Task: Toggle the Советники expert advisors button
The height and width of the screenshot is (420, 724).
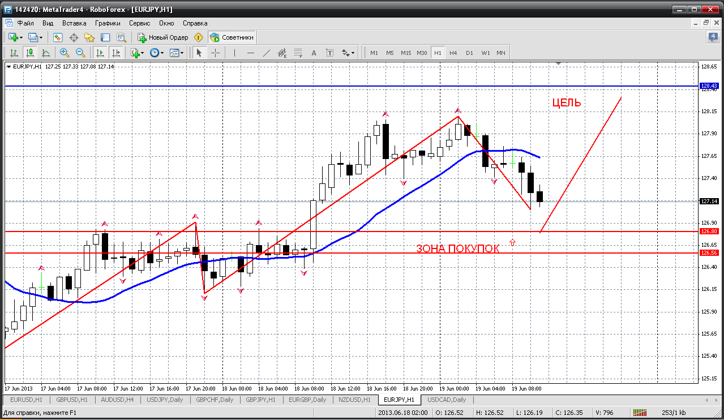Action: (232, 37)
